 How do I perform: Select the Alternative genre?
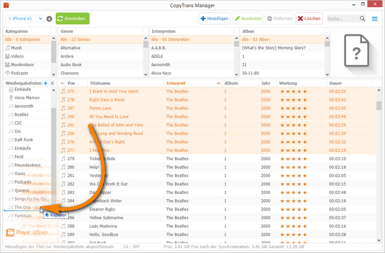pos(101,48)
